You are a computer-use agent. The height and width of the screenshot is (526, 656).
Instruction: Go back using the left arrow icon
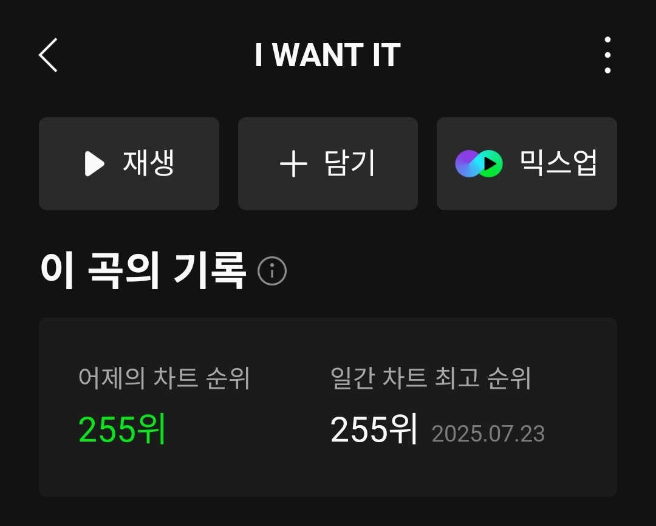coord(48,55)
